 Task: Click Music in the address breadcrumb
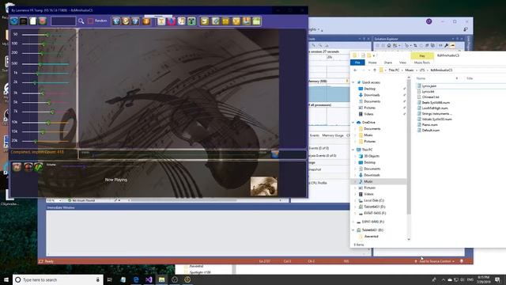[x=410, y=70]
